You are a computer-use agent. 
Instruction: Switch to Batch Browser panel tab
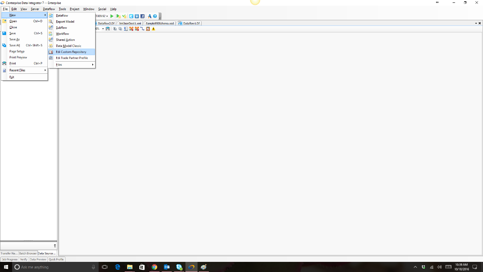[28, 253]
